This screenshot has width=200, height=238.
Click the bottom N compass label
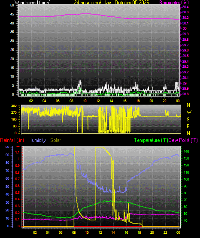pyautogui.click(x=188, y=133)
